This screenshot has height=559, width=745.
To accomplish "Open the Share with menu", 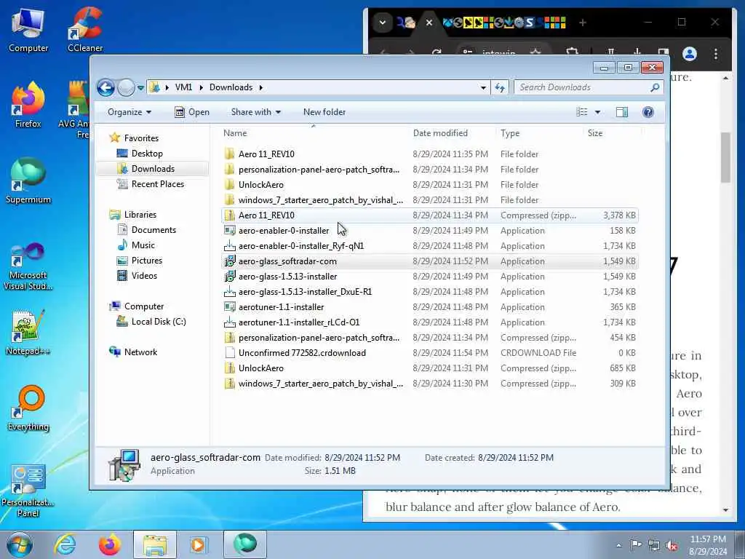I will [255, 112].
